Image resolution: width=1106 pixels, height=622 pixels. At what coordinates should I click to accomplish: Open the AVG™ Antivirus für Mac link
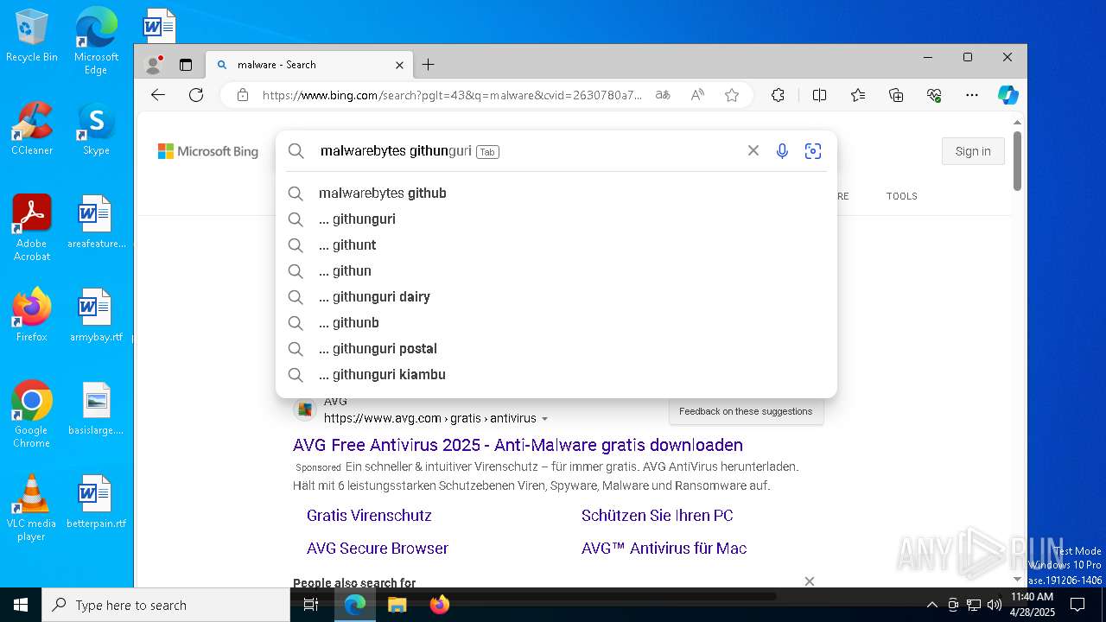tap(664, 549)
